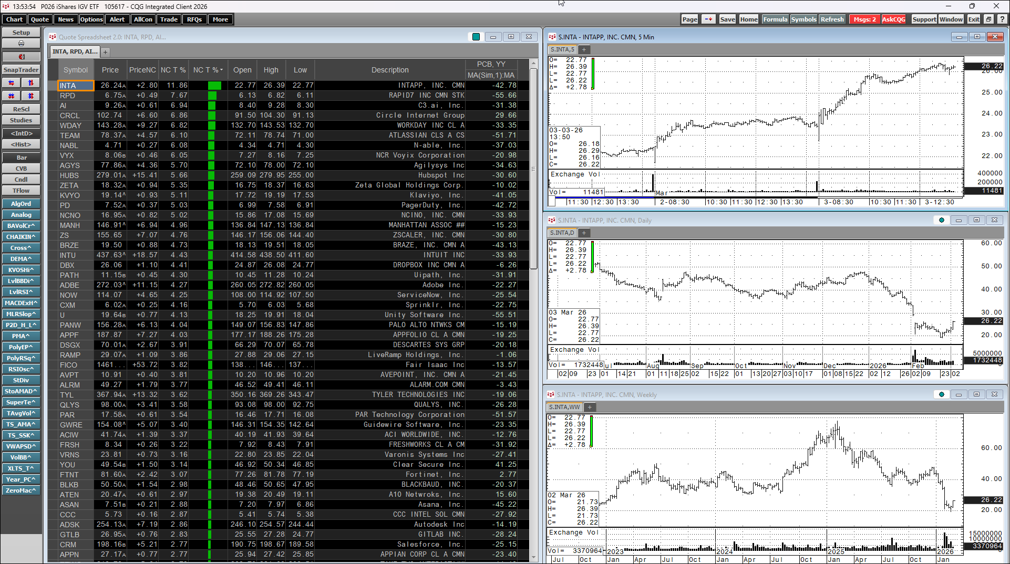1010x564 pixels.
Task: Open the sort dropdown on NC T % column
Action: pos(221,70)
